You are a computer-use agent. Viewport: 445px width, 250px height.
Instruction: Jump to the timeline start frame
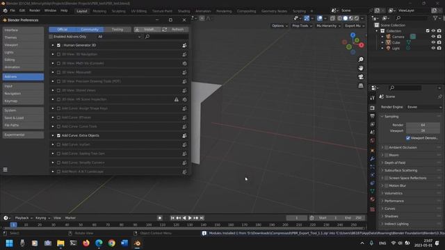point(172,218)
